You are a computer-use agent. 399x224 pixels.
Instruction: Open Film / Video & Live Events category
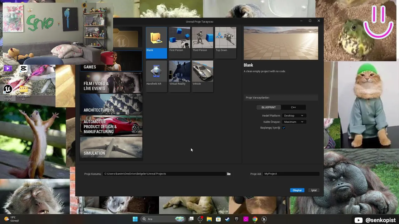(x=111, y=83)
